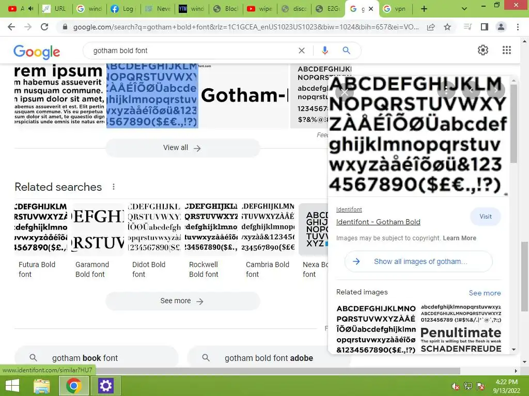529x396 pixels.
Task: Click the address bar URL
Action: (245, 27)
